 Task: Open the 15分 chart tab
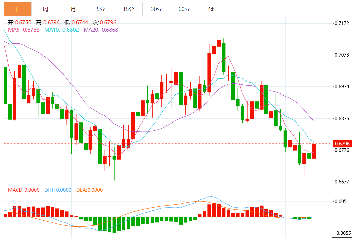[129, 9]
